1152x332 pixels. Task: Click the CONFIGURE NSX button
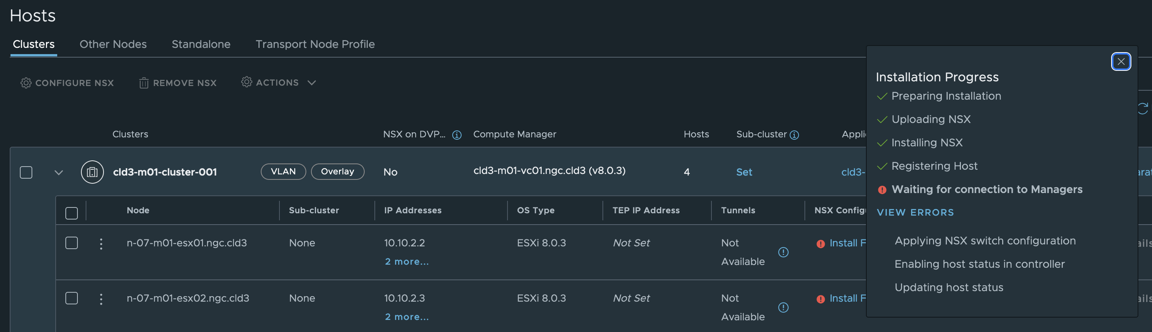pyautogui.click(x=67, y=83)
